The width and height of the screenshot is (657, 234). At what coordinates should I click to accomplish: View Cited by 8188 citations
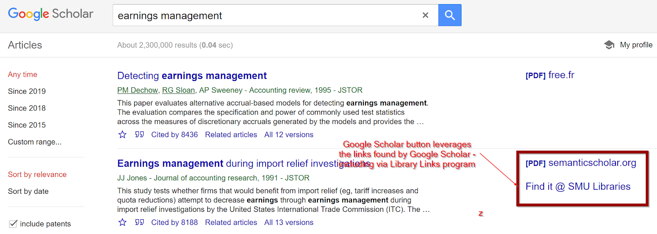tap(175, 223)
